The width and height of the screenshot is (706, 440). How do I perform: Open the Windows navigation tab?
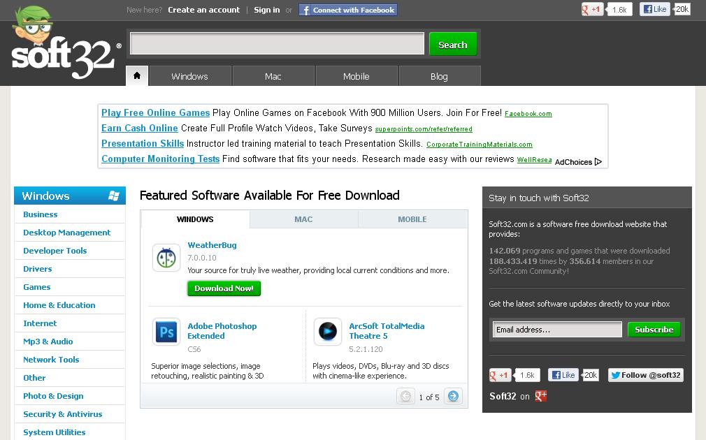coord(190,76)
